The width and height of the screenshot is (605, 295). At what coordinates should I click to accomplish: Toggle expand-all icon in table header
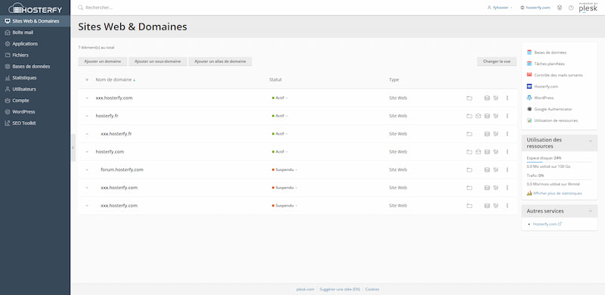tap(87, 80)
